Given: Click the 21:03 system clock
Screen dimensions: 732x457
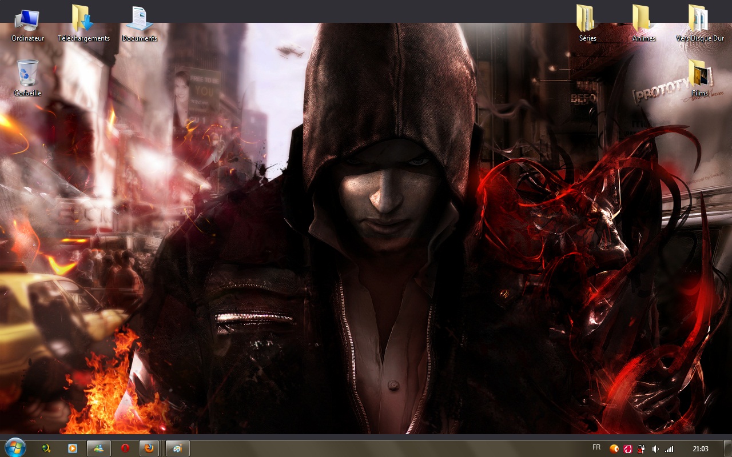Looking at the screenshot, I should coord(701,449).
